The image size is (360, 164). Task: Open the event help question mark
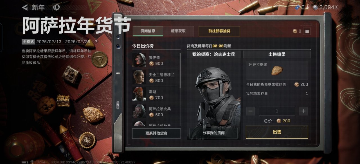coord(96,41)
